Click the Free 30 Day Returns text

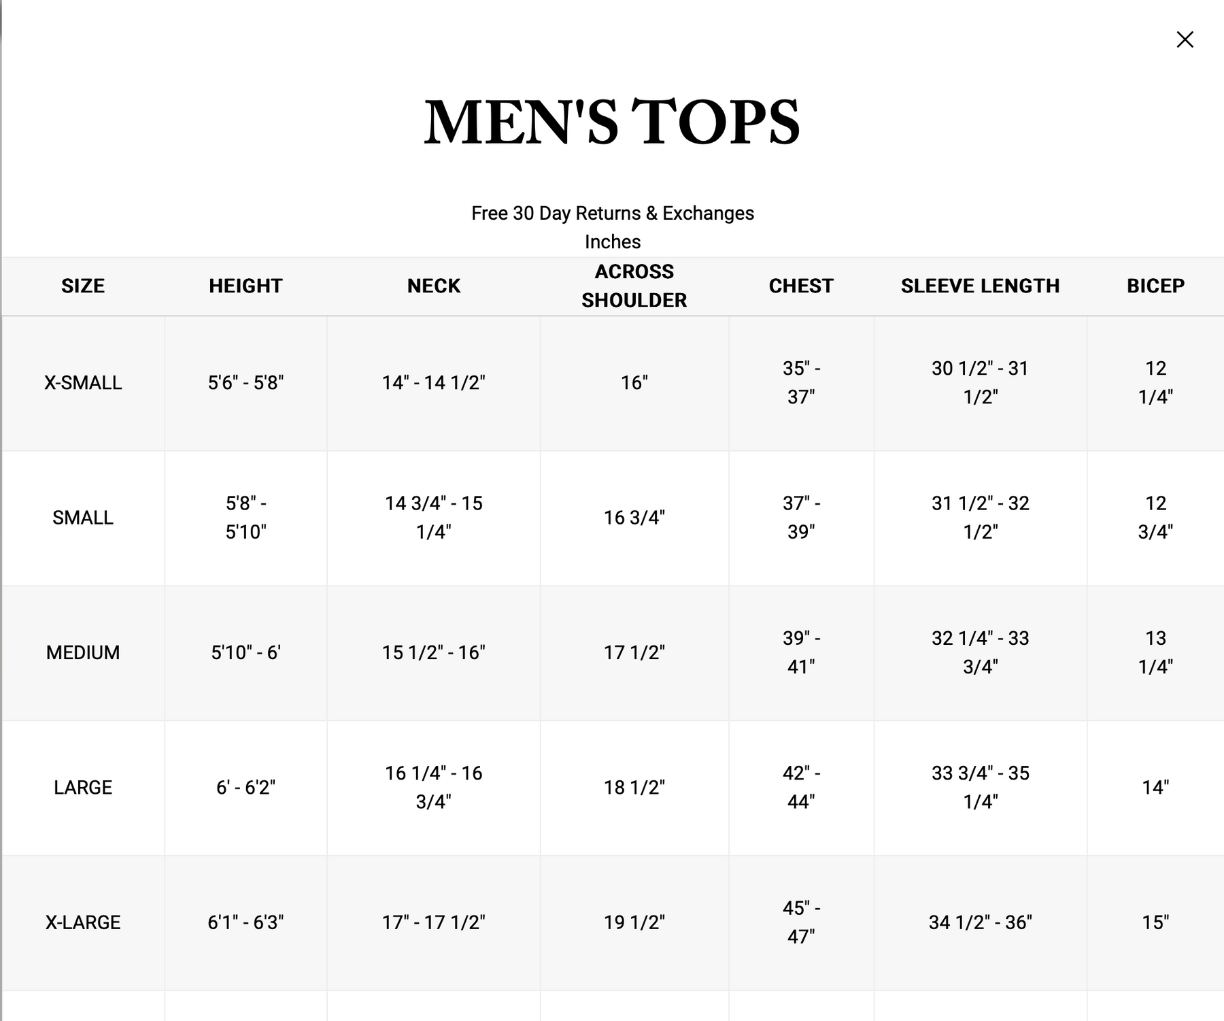pyautogui.click(x=612, y=214)
